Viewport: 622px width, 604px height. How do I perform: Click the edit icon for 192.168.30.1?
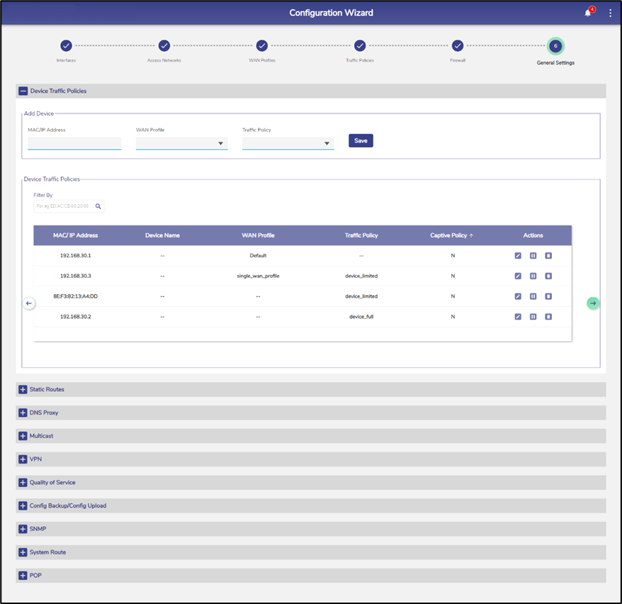(x=518, y=255)
